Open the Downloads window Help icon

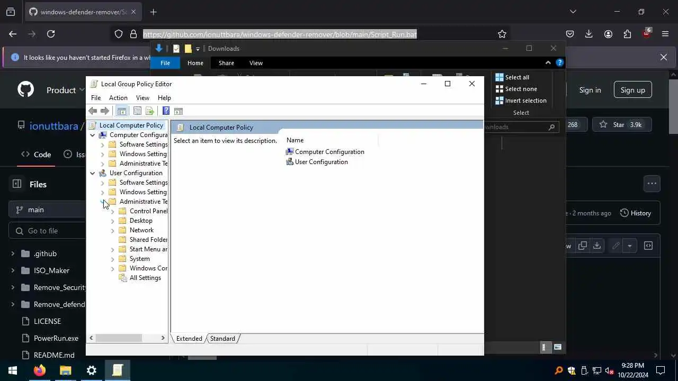click(x=560, y=62)
